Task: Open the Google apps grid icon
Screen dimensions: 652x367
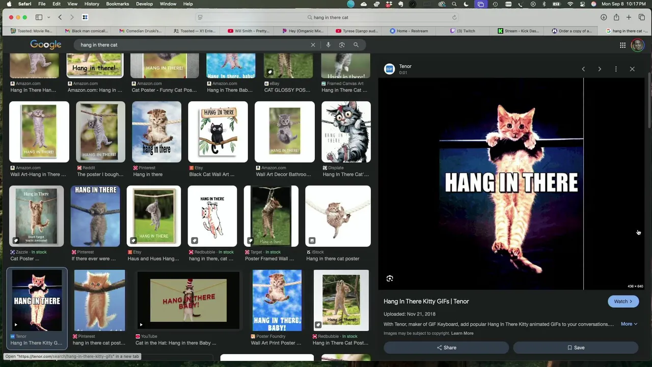Action: (622, 45)
